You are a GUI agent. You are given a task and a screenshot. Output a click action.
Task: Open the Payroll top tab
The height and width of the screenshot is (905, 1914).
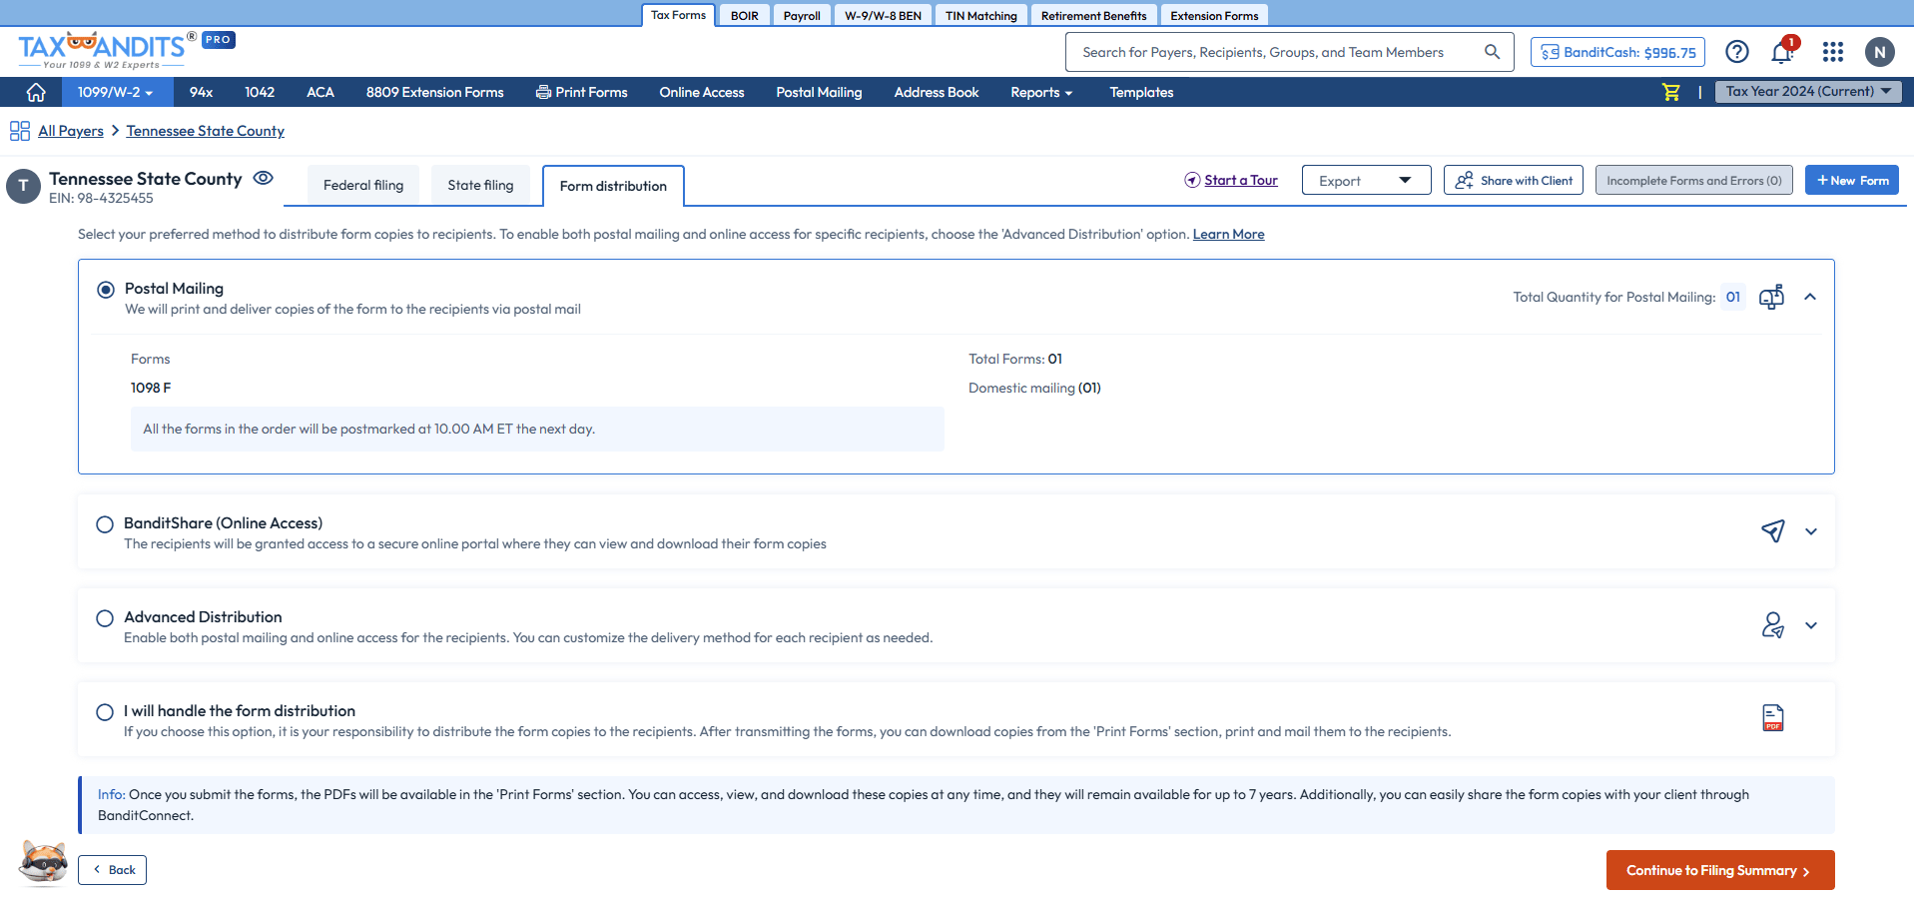(802, 15)
